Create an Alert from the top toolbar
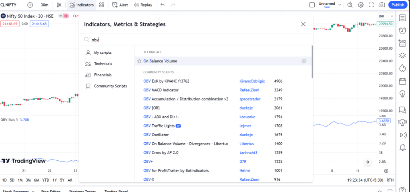The image size is (410, 192). tap(120, 5)
